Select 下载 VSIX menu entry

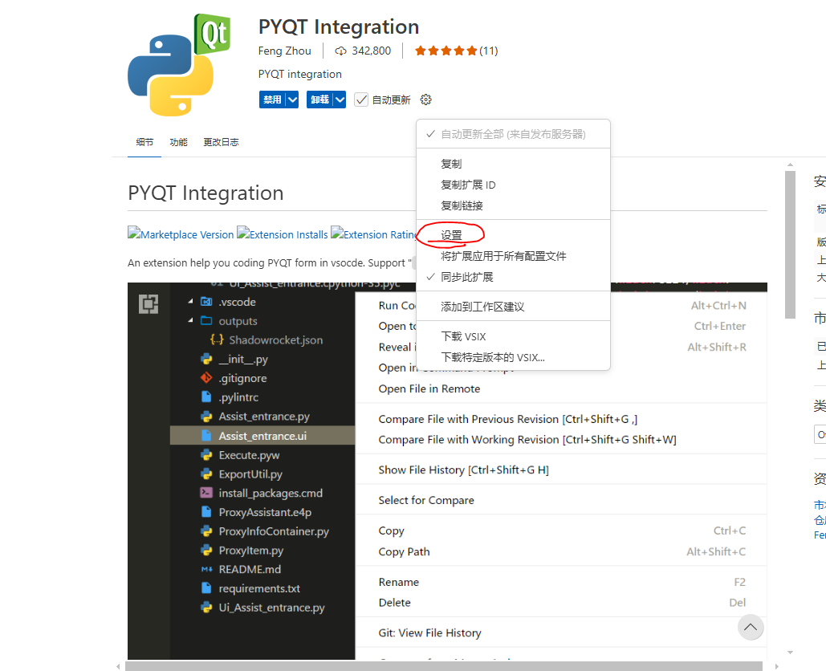(513, 336)
